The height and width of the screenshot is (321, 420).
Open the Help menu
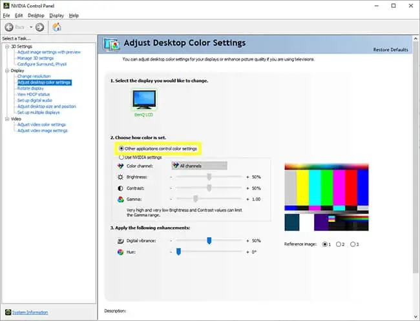(x=74, y=15)
